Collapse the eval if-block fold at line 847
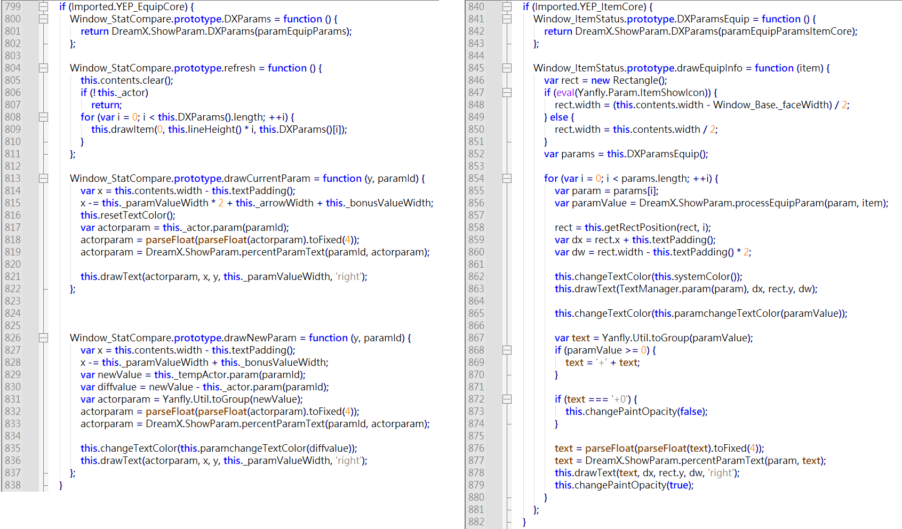 (507, 93)
